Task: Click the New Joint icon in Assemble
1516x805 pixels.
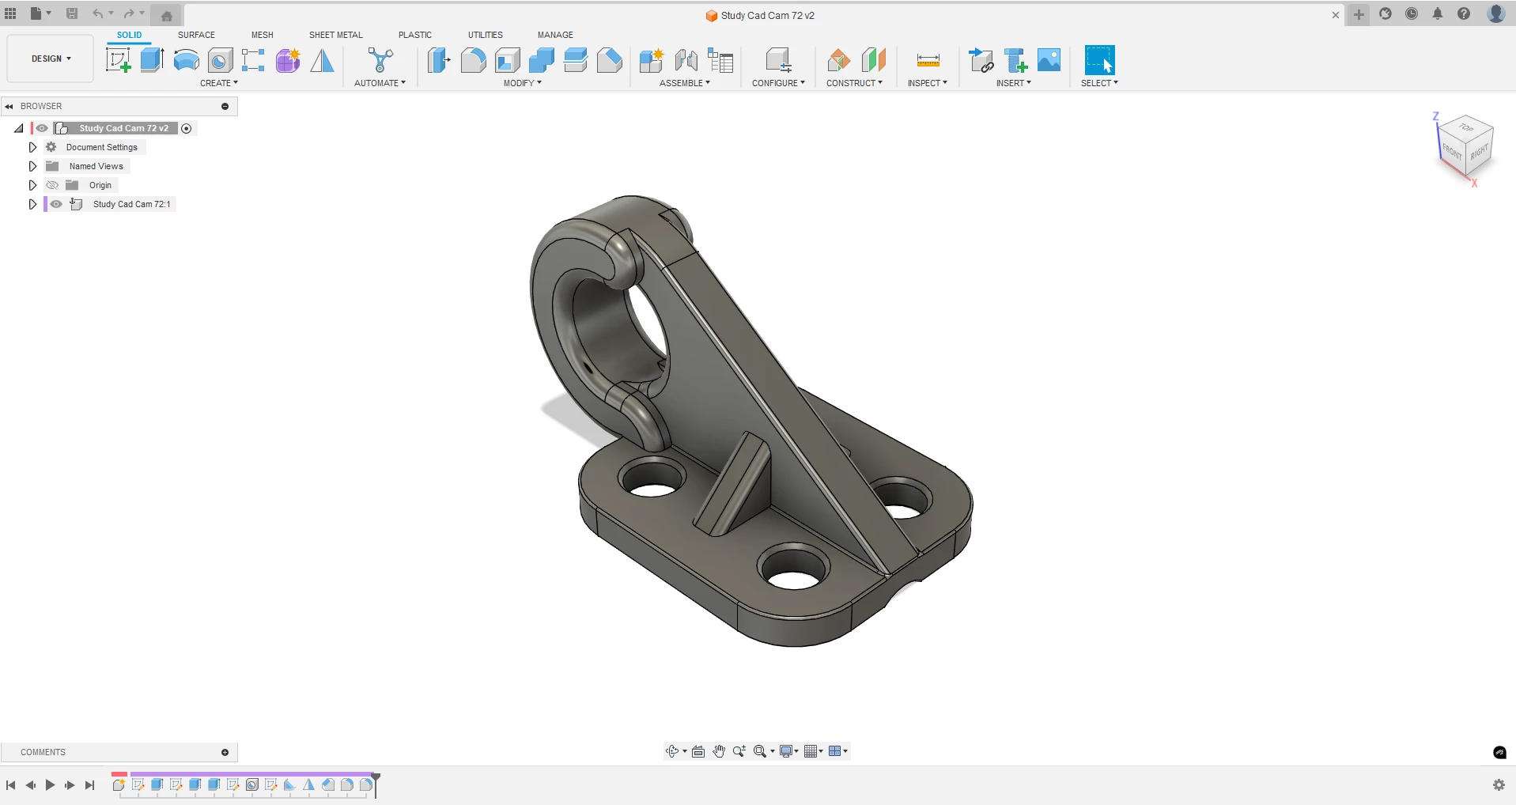Action: [x=686, y=60]
